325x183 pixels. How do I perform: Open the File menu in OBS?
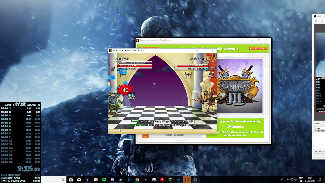315,21
